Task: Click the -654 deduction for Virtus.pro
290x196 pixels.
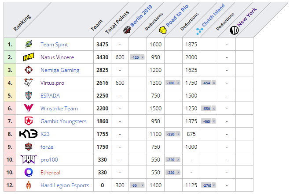Action: click(x=206, y=83)
